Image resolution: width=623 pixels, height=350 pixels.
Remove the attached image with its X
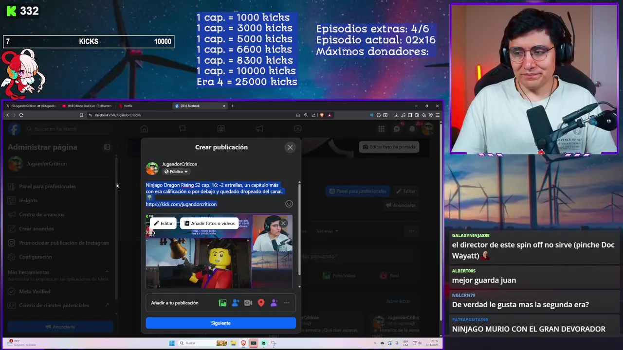283,223
